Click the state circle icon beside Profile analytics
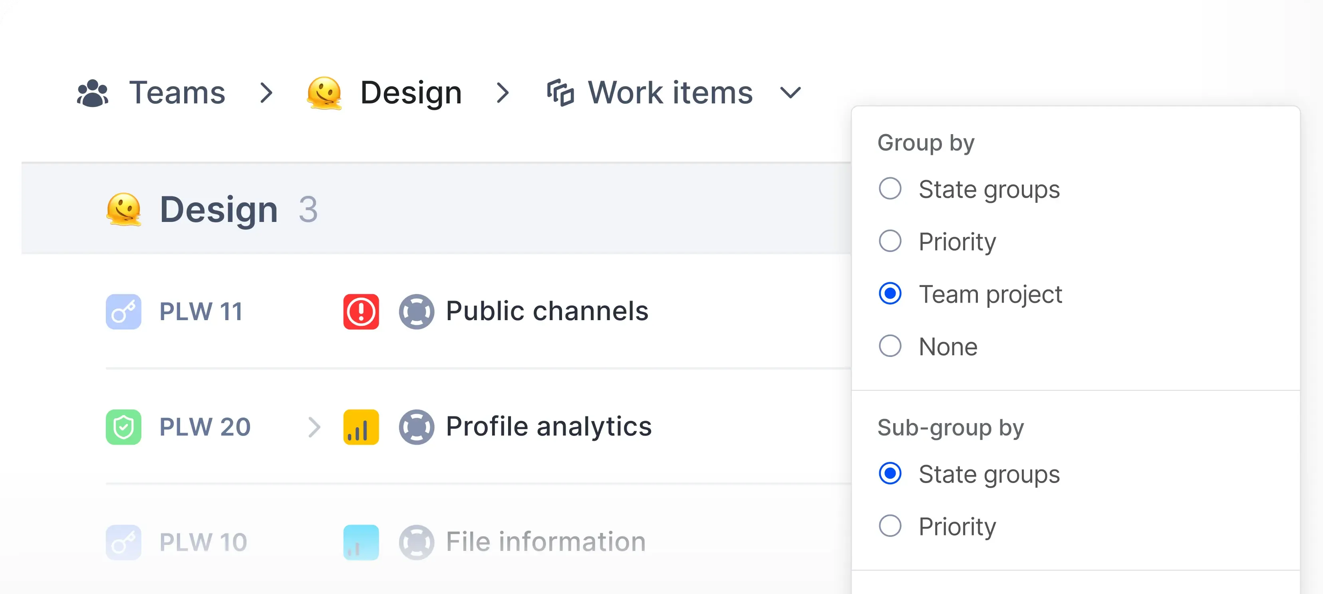This screenshot has height=594, width=1323. coord(417,427)
